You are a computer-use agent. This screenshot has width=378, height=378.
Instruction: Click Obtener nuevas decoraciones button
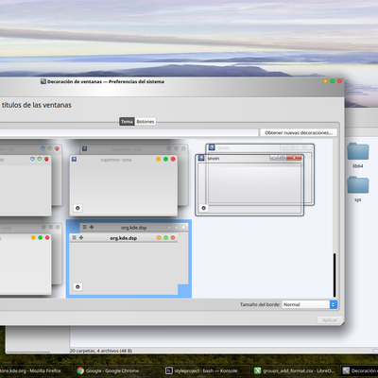299,132
